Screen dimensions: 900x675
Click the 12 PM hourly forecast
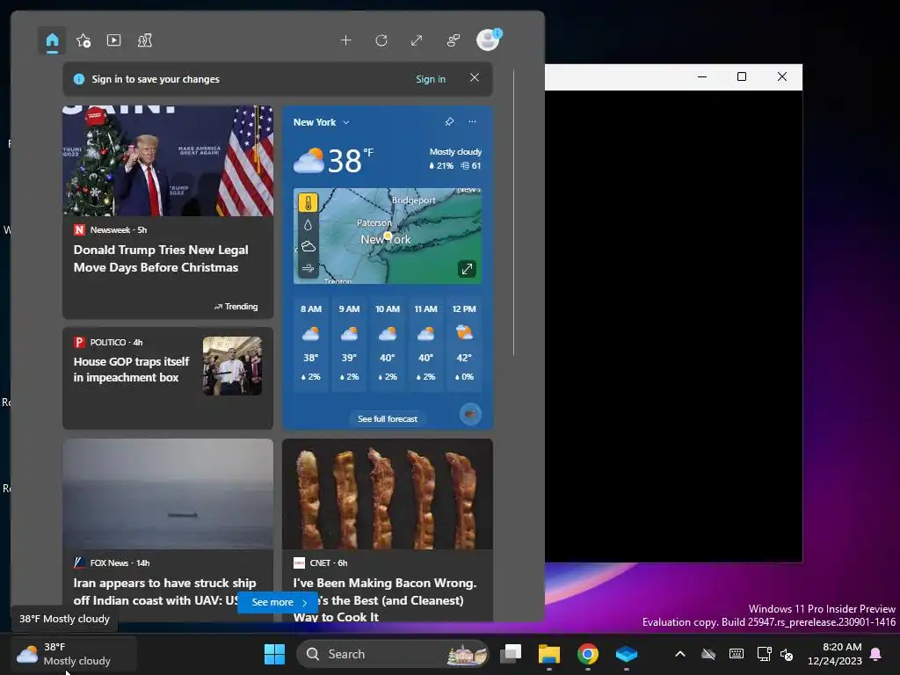pyautogui.click(x=464, y=343)
